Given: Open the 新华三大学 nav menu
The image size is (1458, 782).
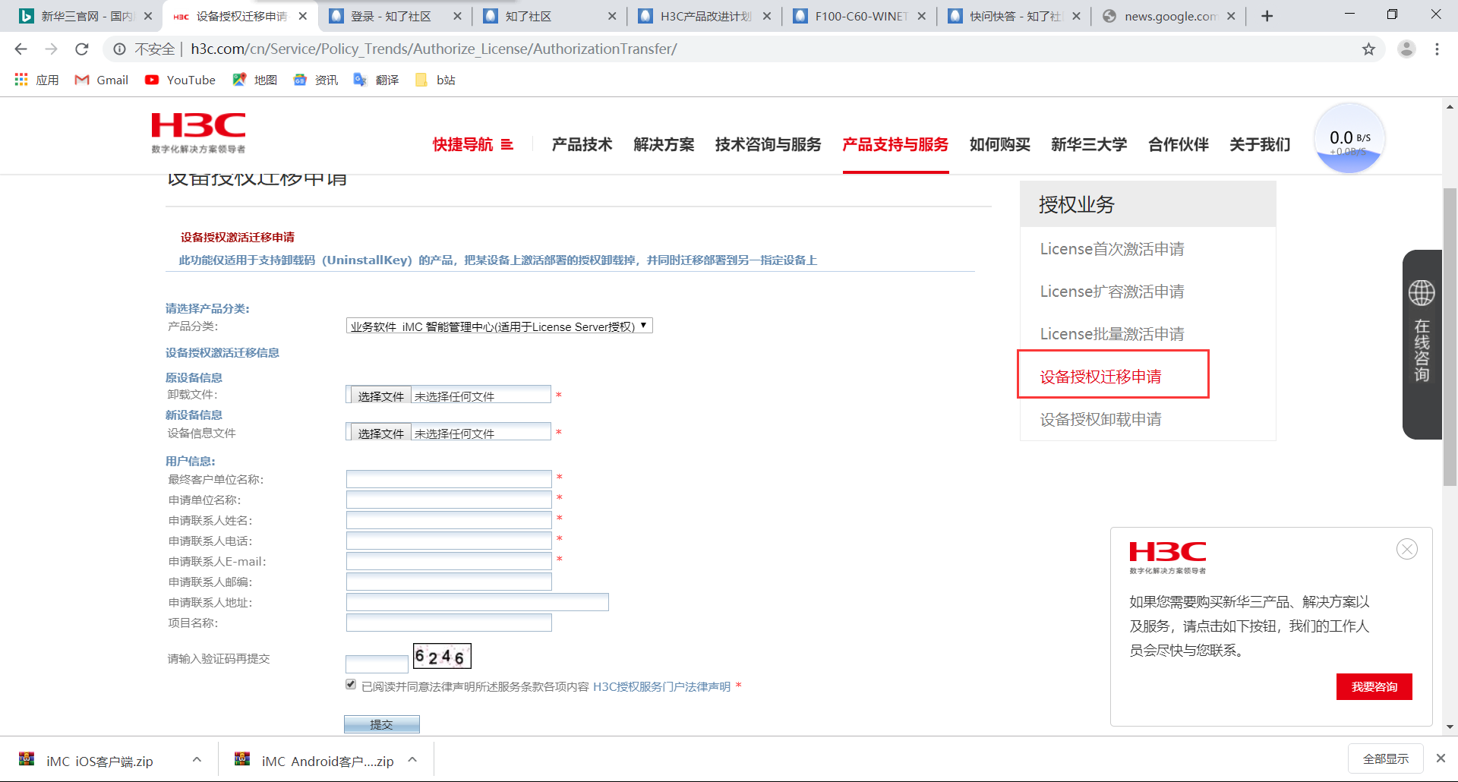Looking at the screenshot, I should click(x=1089, y=144).
